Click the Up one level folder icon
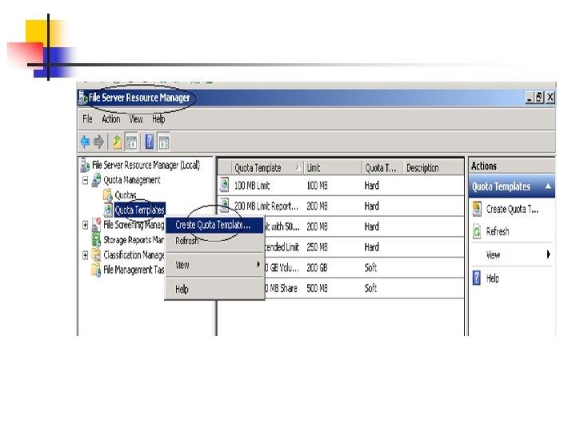The height and width of the screenshot is (432, 576). 117,142
